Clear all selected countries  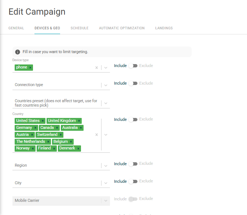pyautogui.click(x=97, y=134)
